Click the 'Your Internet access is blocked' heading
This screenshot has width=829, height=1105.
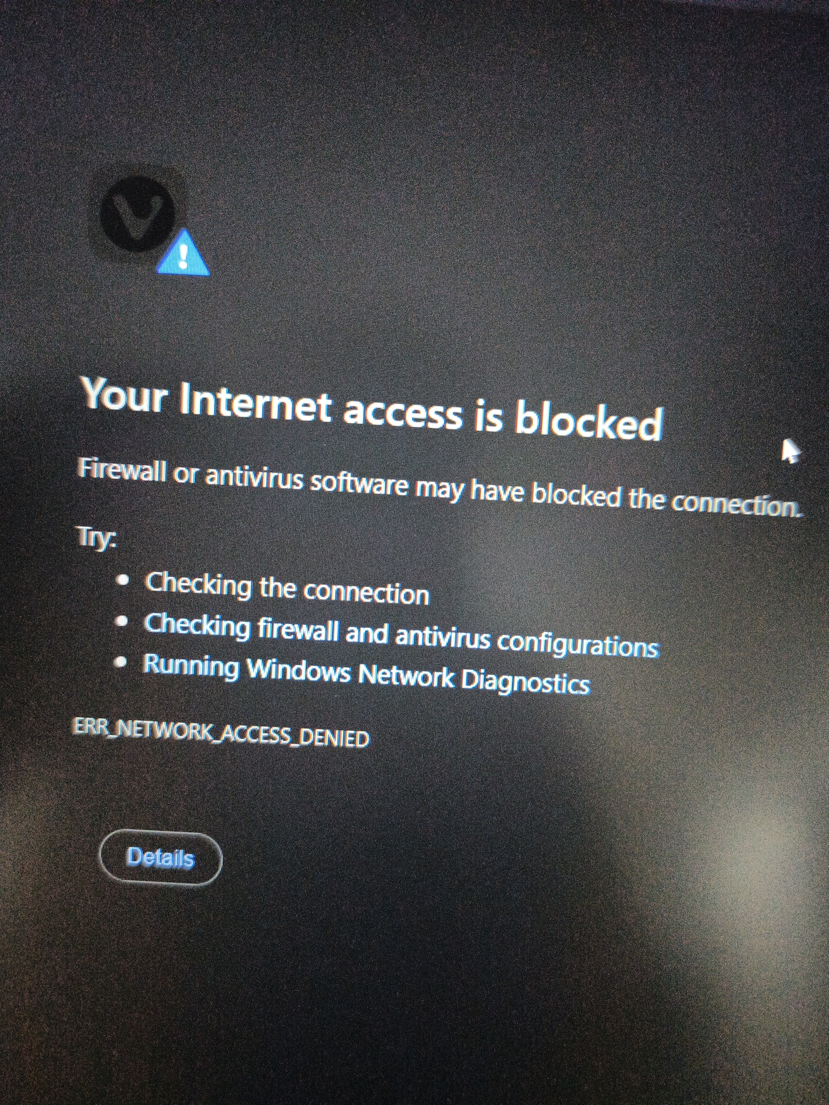click(x=372, y=409)
